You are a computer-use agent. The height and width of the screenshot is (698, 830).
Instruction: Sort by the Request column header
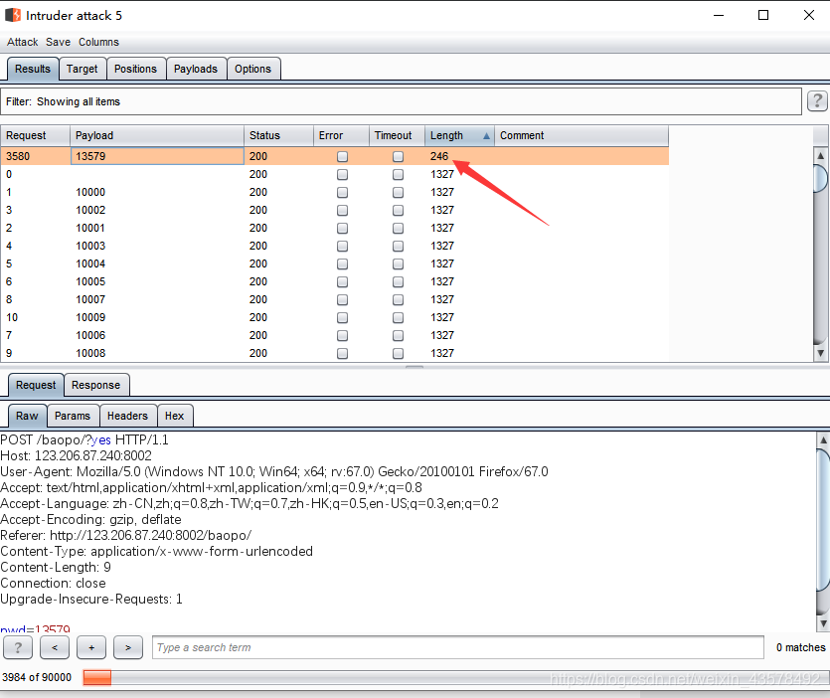tap(35, 135)
